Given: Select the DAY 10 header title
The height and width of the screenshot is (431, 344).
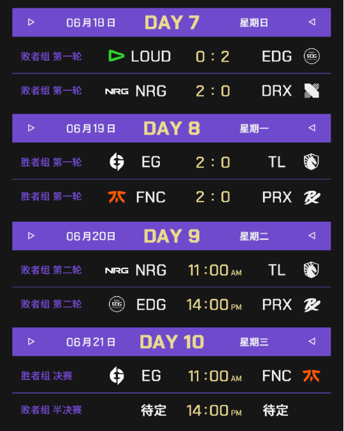Looking at the screenshot, I should click(x=172, y=342).
